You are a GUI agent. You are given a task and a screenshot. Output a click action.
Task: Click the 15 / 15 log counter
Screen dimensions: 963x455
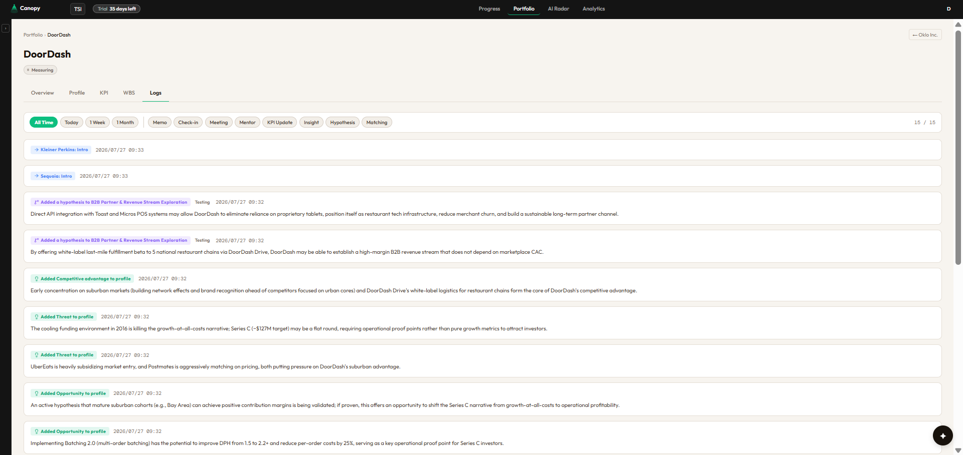[924, 122]
